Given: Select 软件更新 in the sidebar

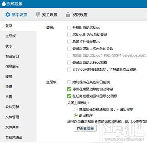Looking at the screenshot, I should tap(18, 107).
